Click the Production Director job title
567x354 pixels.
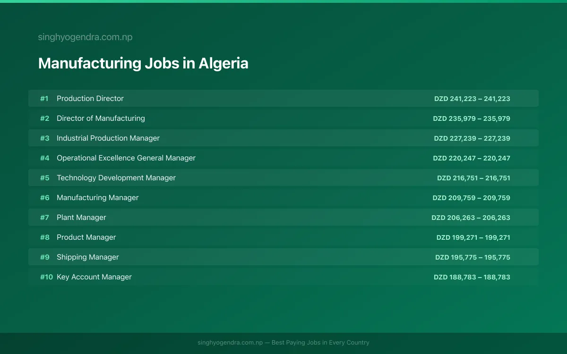point(90,99)
